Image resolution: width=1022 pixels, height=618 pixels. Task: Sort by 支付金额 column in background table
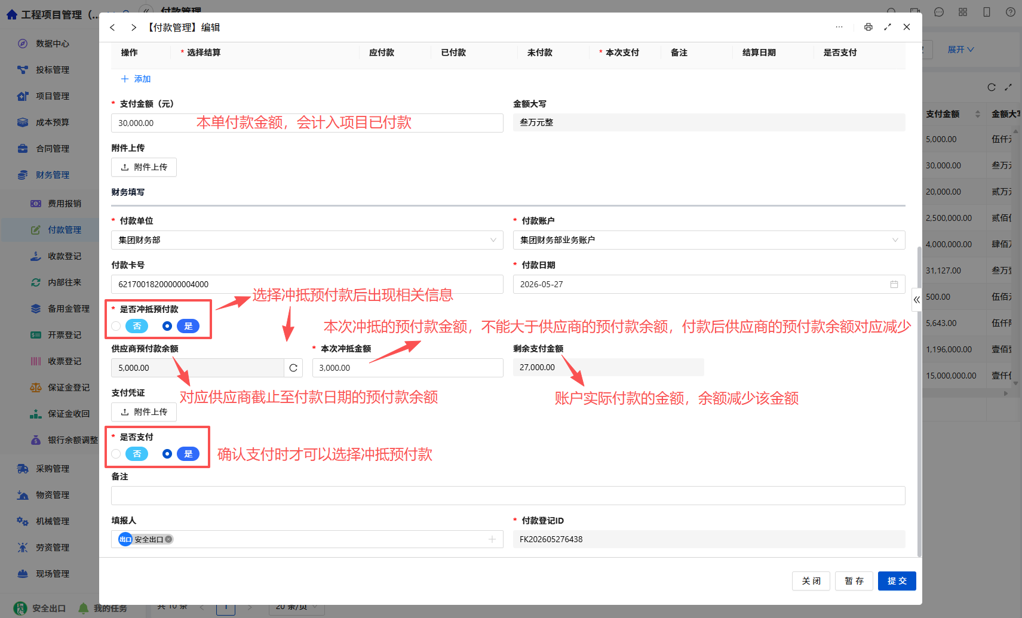(x=978, y=114)
